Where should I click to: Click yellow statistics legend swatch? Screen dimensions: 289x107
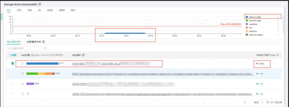pos(247,31)
